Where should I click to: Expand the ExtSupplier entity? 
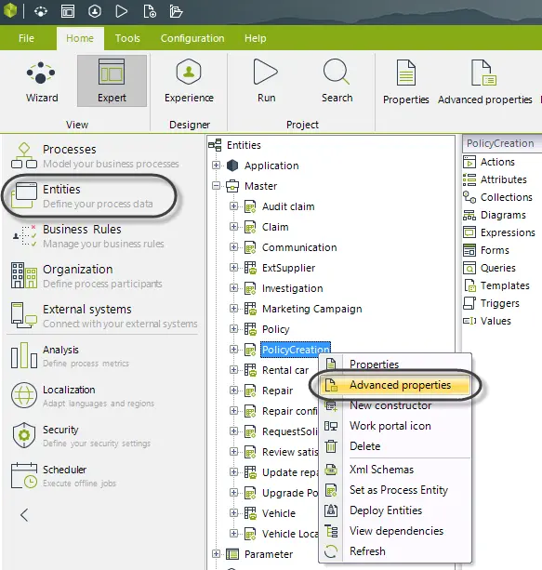[233, 267]
